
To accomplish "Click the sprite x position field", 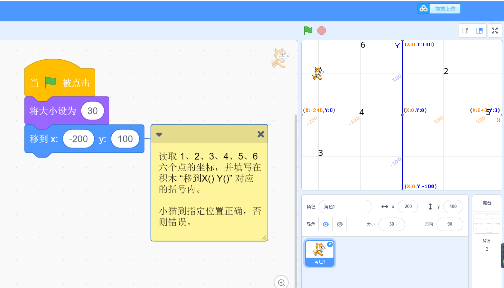I will tap(408, 207).
